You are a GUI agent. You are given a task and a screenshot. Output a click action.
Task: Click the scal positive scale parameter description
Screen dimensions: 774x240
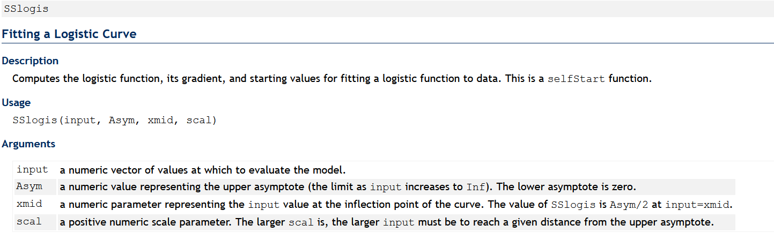[x=387, y=222]
